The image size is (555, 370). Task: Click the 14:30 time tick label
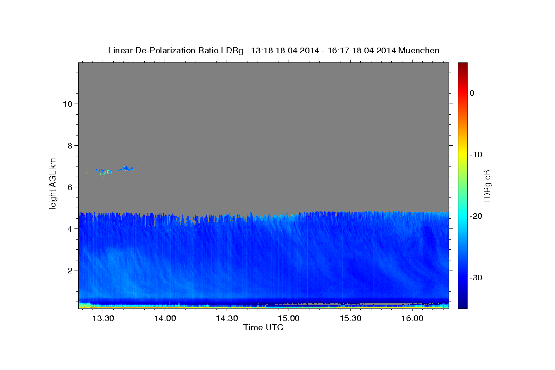(227, 319)
